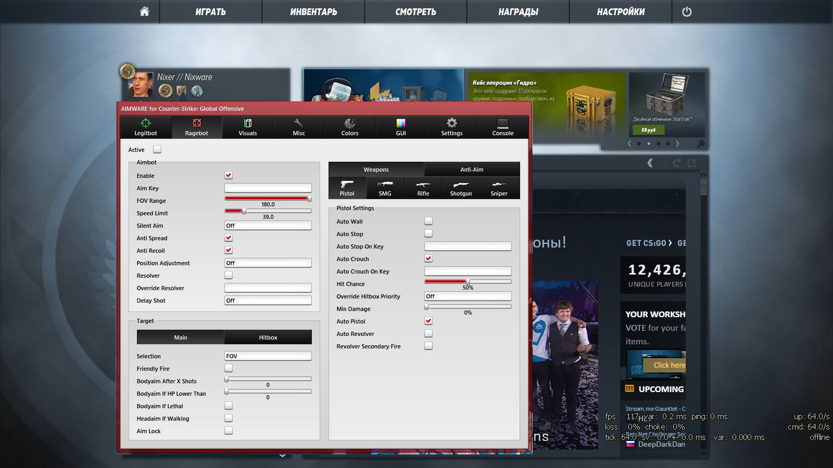Enable the Auto Wall checkbox
Image resolution: width=833 pixels, height=468 pixels.
[428, 221]
